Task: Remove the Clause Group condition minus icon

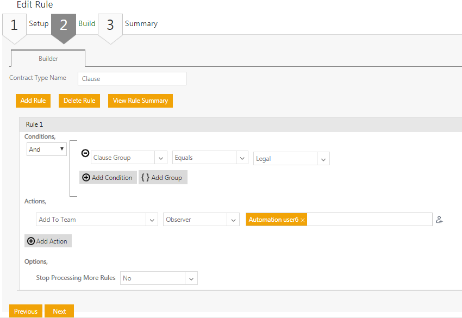Action: pos(85,153)
